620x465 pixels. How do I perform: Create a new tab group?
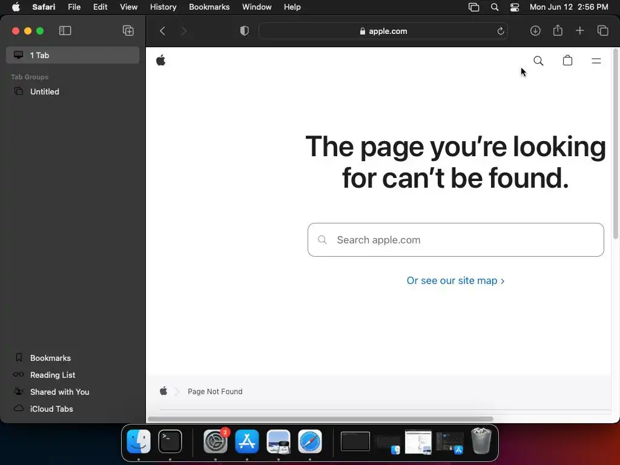point(128,30)
